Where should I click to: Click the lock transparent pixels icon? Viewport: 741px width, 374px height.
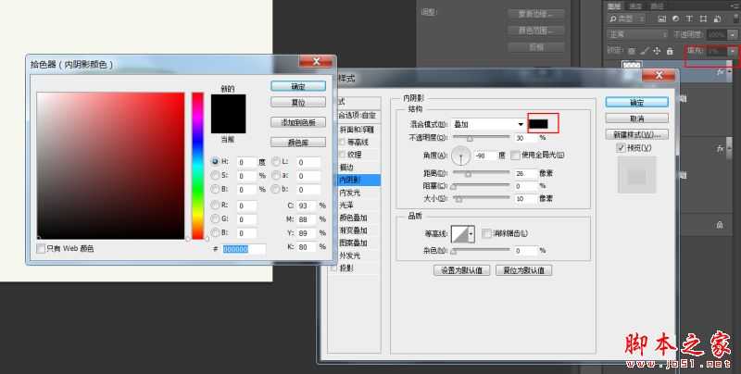pyautogui.click(x=632, y=50)
